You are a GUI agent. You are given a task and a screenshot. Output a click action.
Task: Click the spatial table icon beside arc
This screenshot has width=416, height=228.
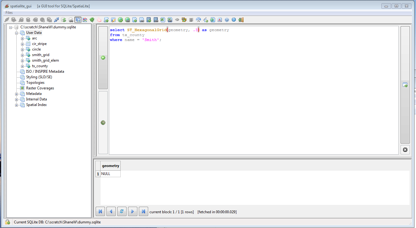tap(28, 38)
